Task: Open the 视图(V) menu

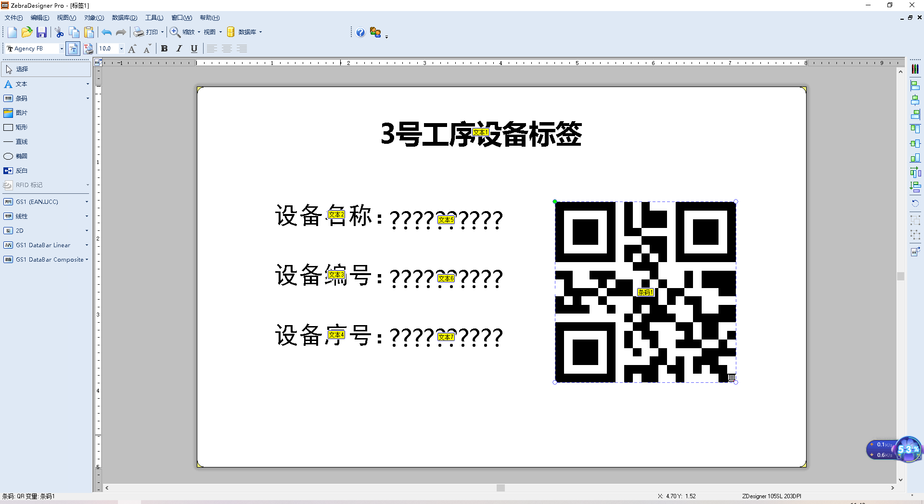Action: click(x=66, y=18)
